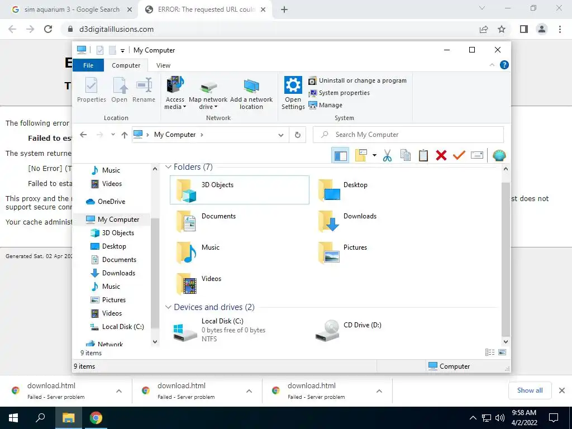The height and width of the screenshot is (429, 572).
Task: Click the Open Settings gear icon
Action: coord(293,85)
